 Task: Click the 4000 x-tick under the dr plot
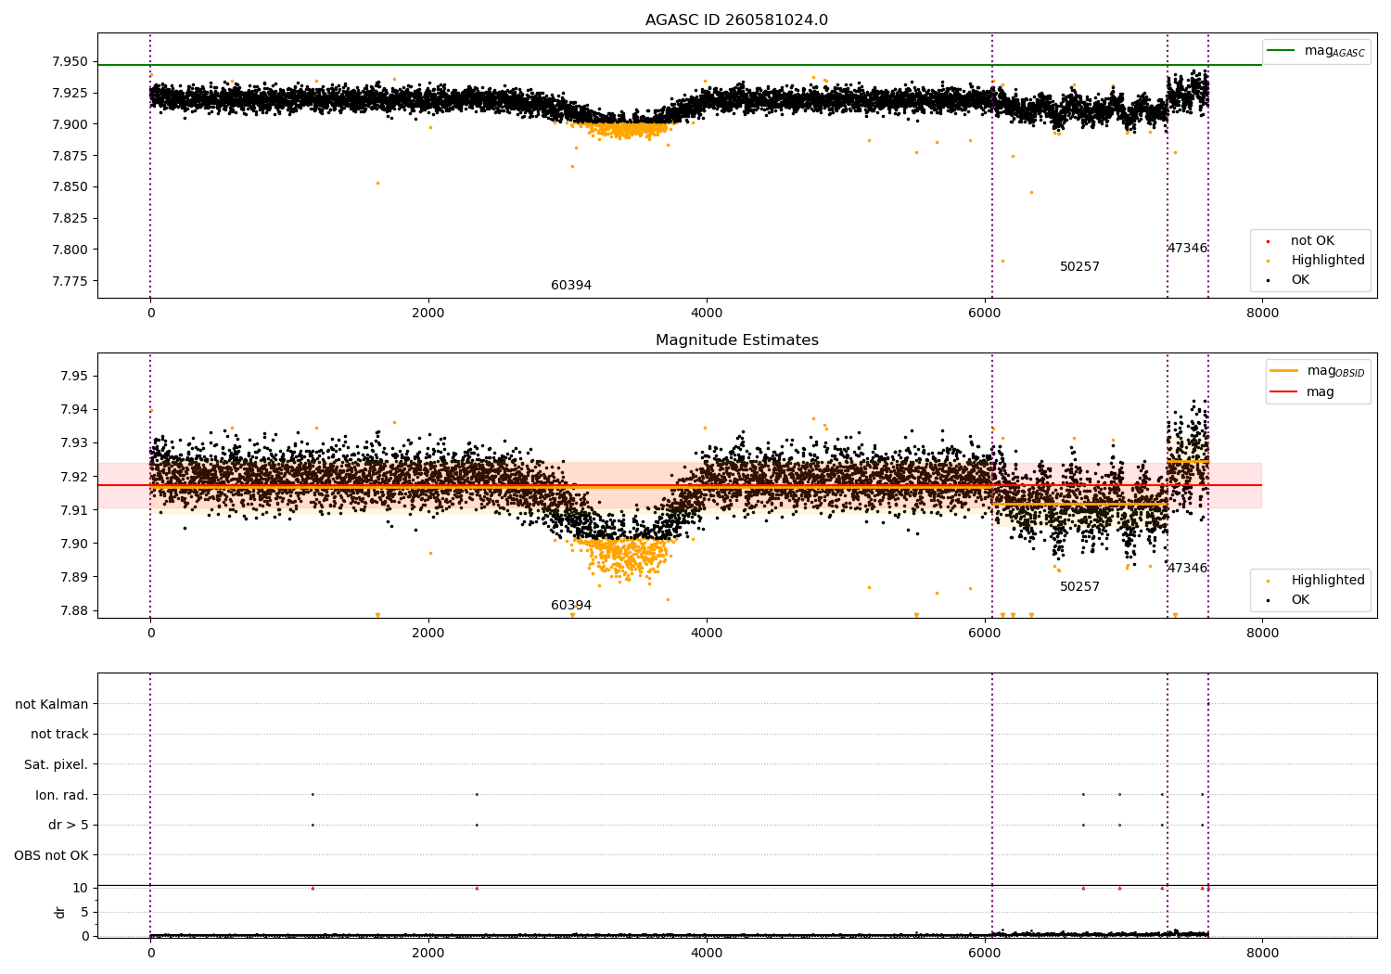click(707, 953)
